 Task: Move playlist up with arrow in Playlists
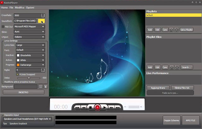click(x=171, y=30)
